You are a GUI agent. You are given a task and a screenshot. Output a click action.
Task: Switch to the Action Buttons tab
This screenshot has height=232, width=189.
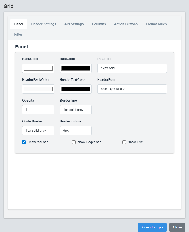(126, 24)
